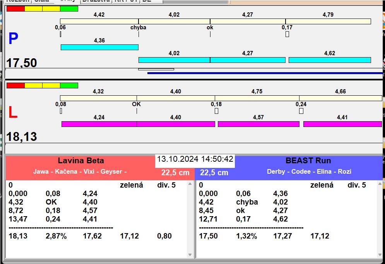Click the 13.10.2024 14:50:42 timestamp

(x=195, y=159)
